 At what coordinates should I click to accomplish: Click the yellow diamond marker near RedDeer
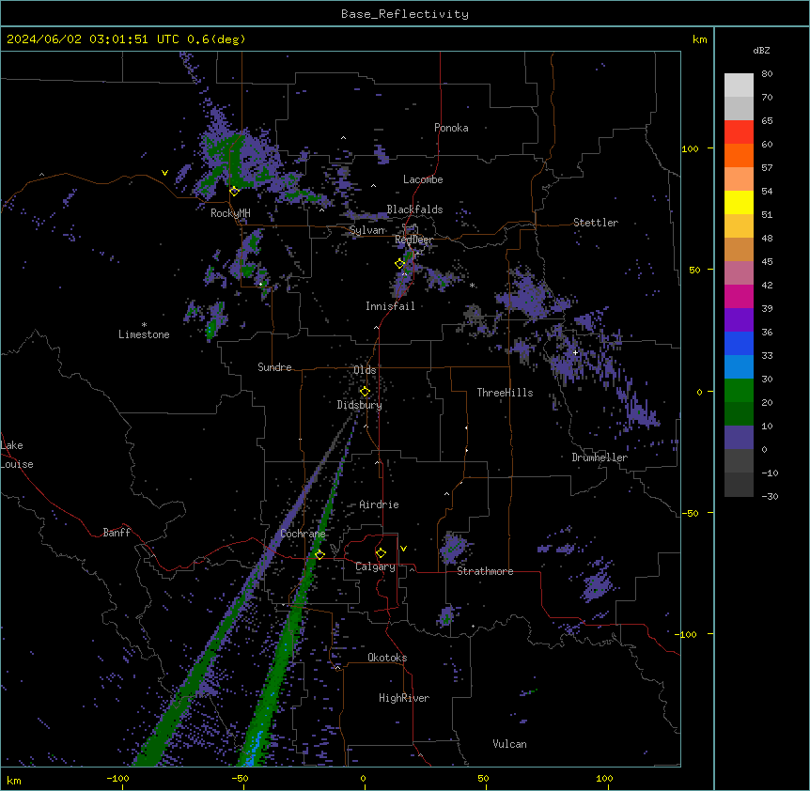click(399, 264)
